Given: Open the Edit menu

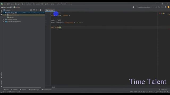Looking at the screenshot, I should 8,4.
